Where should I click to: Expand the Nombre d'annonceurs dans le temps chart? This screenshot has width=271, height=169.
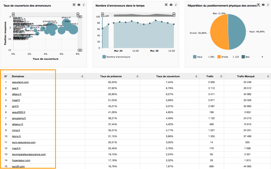tap(166, 5)
